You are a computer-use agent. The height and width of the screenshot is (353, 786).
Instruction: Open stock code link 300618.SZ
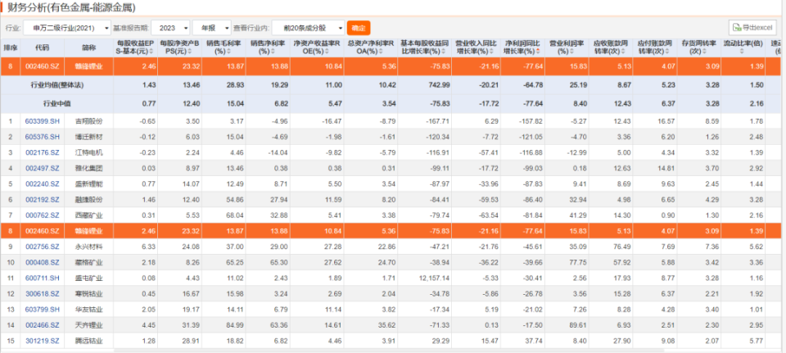42,294
